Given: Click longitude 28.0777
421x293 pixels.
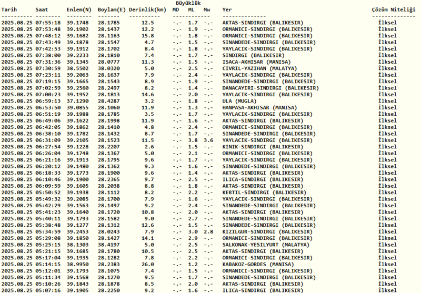Looking at the screenshot, I should pos(109,62).
